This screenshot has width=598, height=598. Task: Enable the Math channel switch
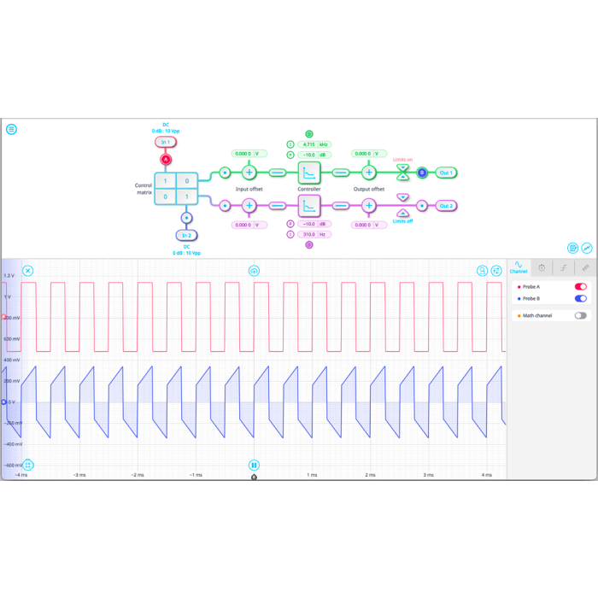click(580, 315)
